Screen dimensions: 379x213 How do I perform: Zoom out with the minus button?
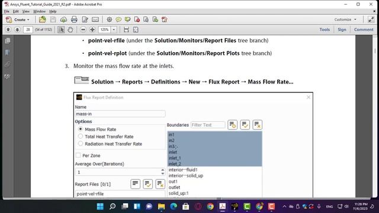[x=83, y=30]
